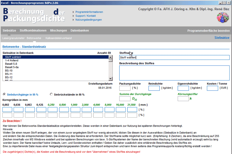
Task: Click percent input under 0,500 mm
Action: click(64, 110)
